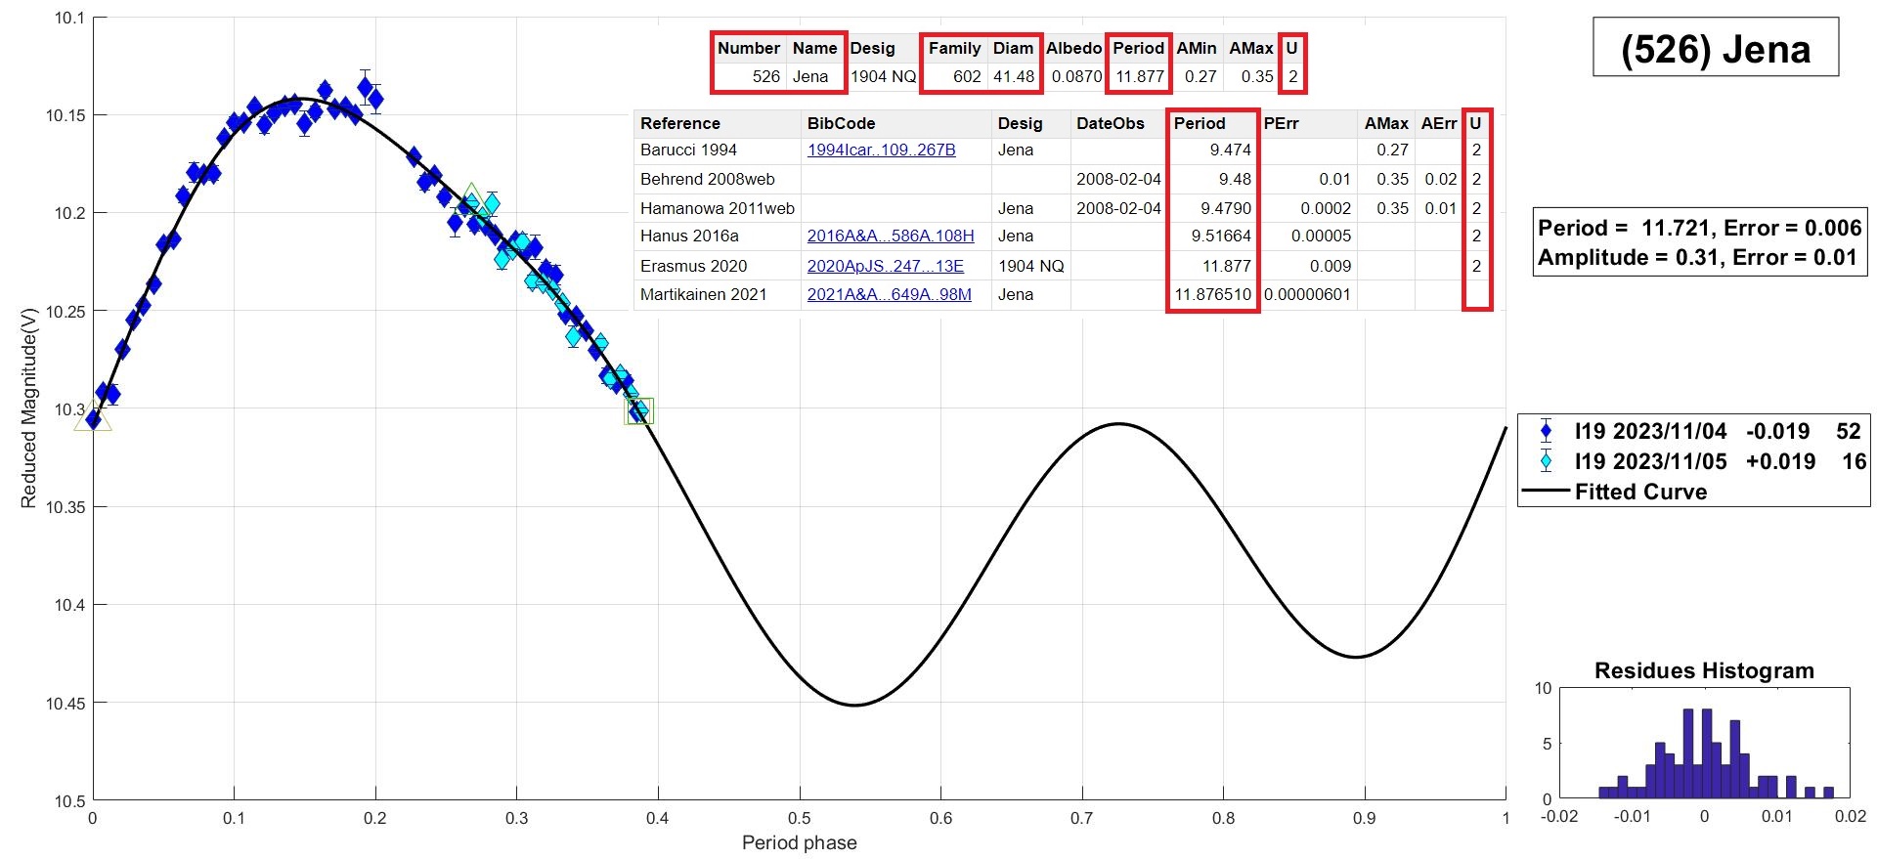The height and width of the screenshot is (859, 1877).
Task: Select the AErr value '0.02'
Action: 1440,179
